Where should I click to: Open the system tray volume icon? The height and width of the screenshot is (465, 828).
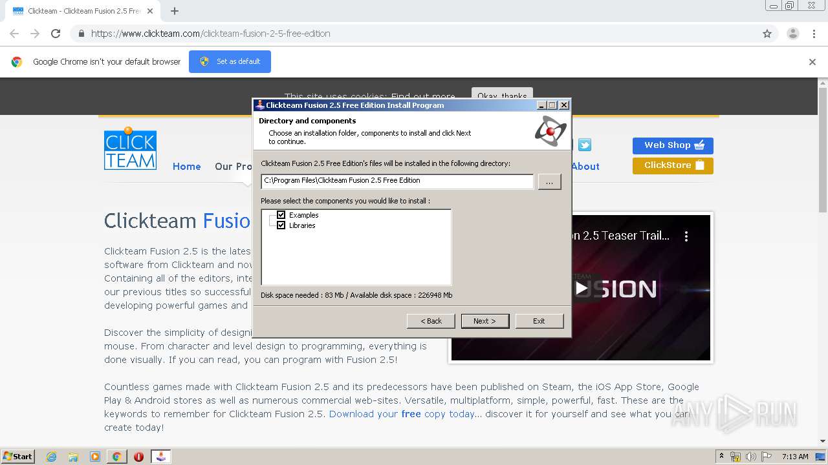[x=750, y=457]
